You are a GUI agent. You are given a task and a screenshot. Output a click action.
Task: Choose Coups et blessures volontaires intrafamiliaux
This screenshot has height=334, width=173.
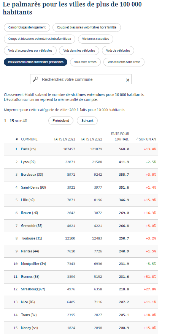(40, 39)
